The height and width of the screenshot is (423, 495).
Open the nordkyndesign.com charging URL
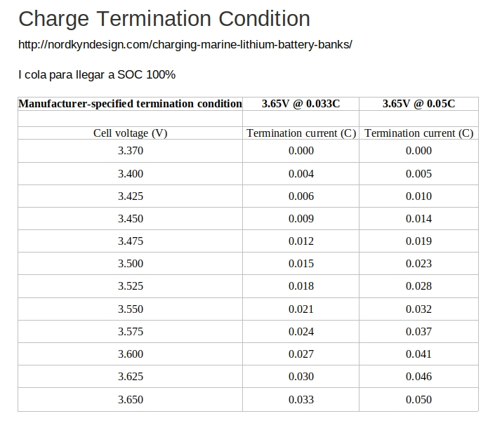pyautogui.click(x=185, y=44)
